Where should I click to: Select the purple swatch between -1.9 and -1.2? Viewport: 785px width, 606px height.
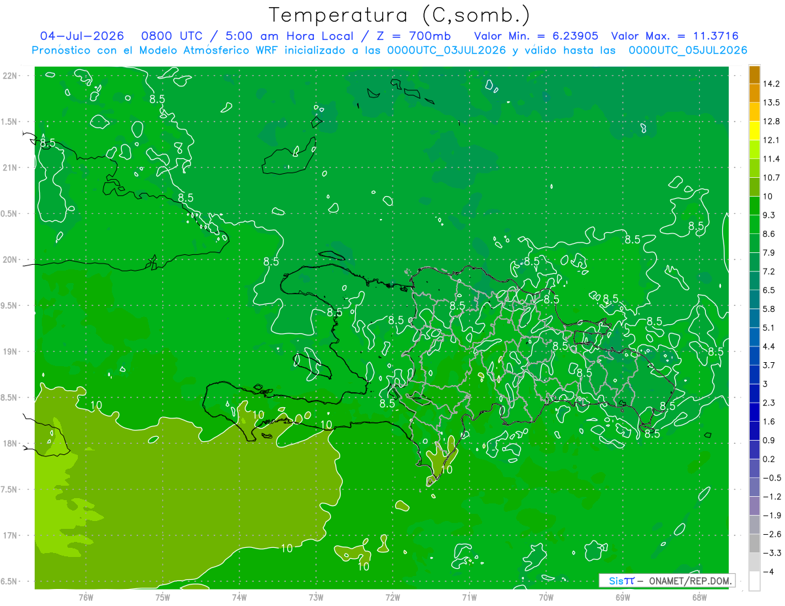[754, 506]
